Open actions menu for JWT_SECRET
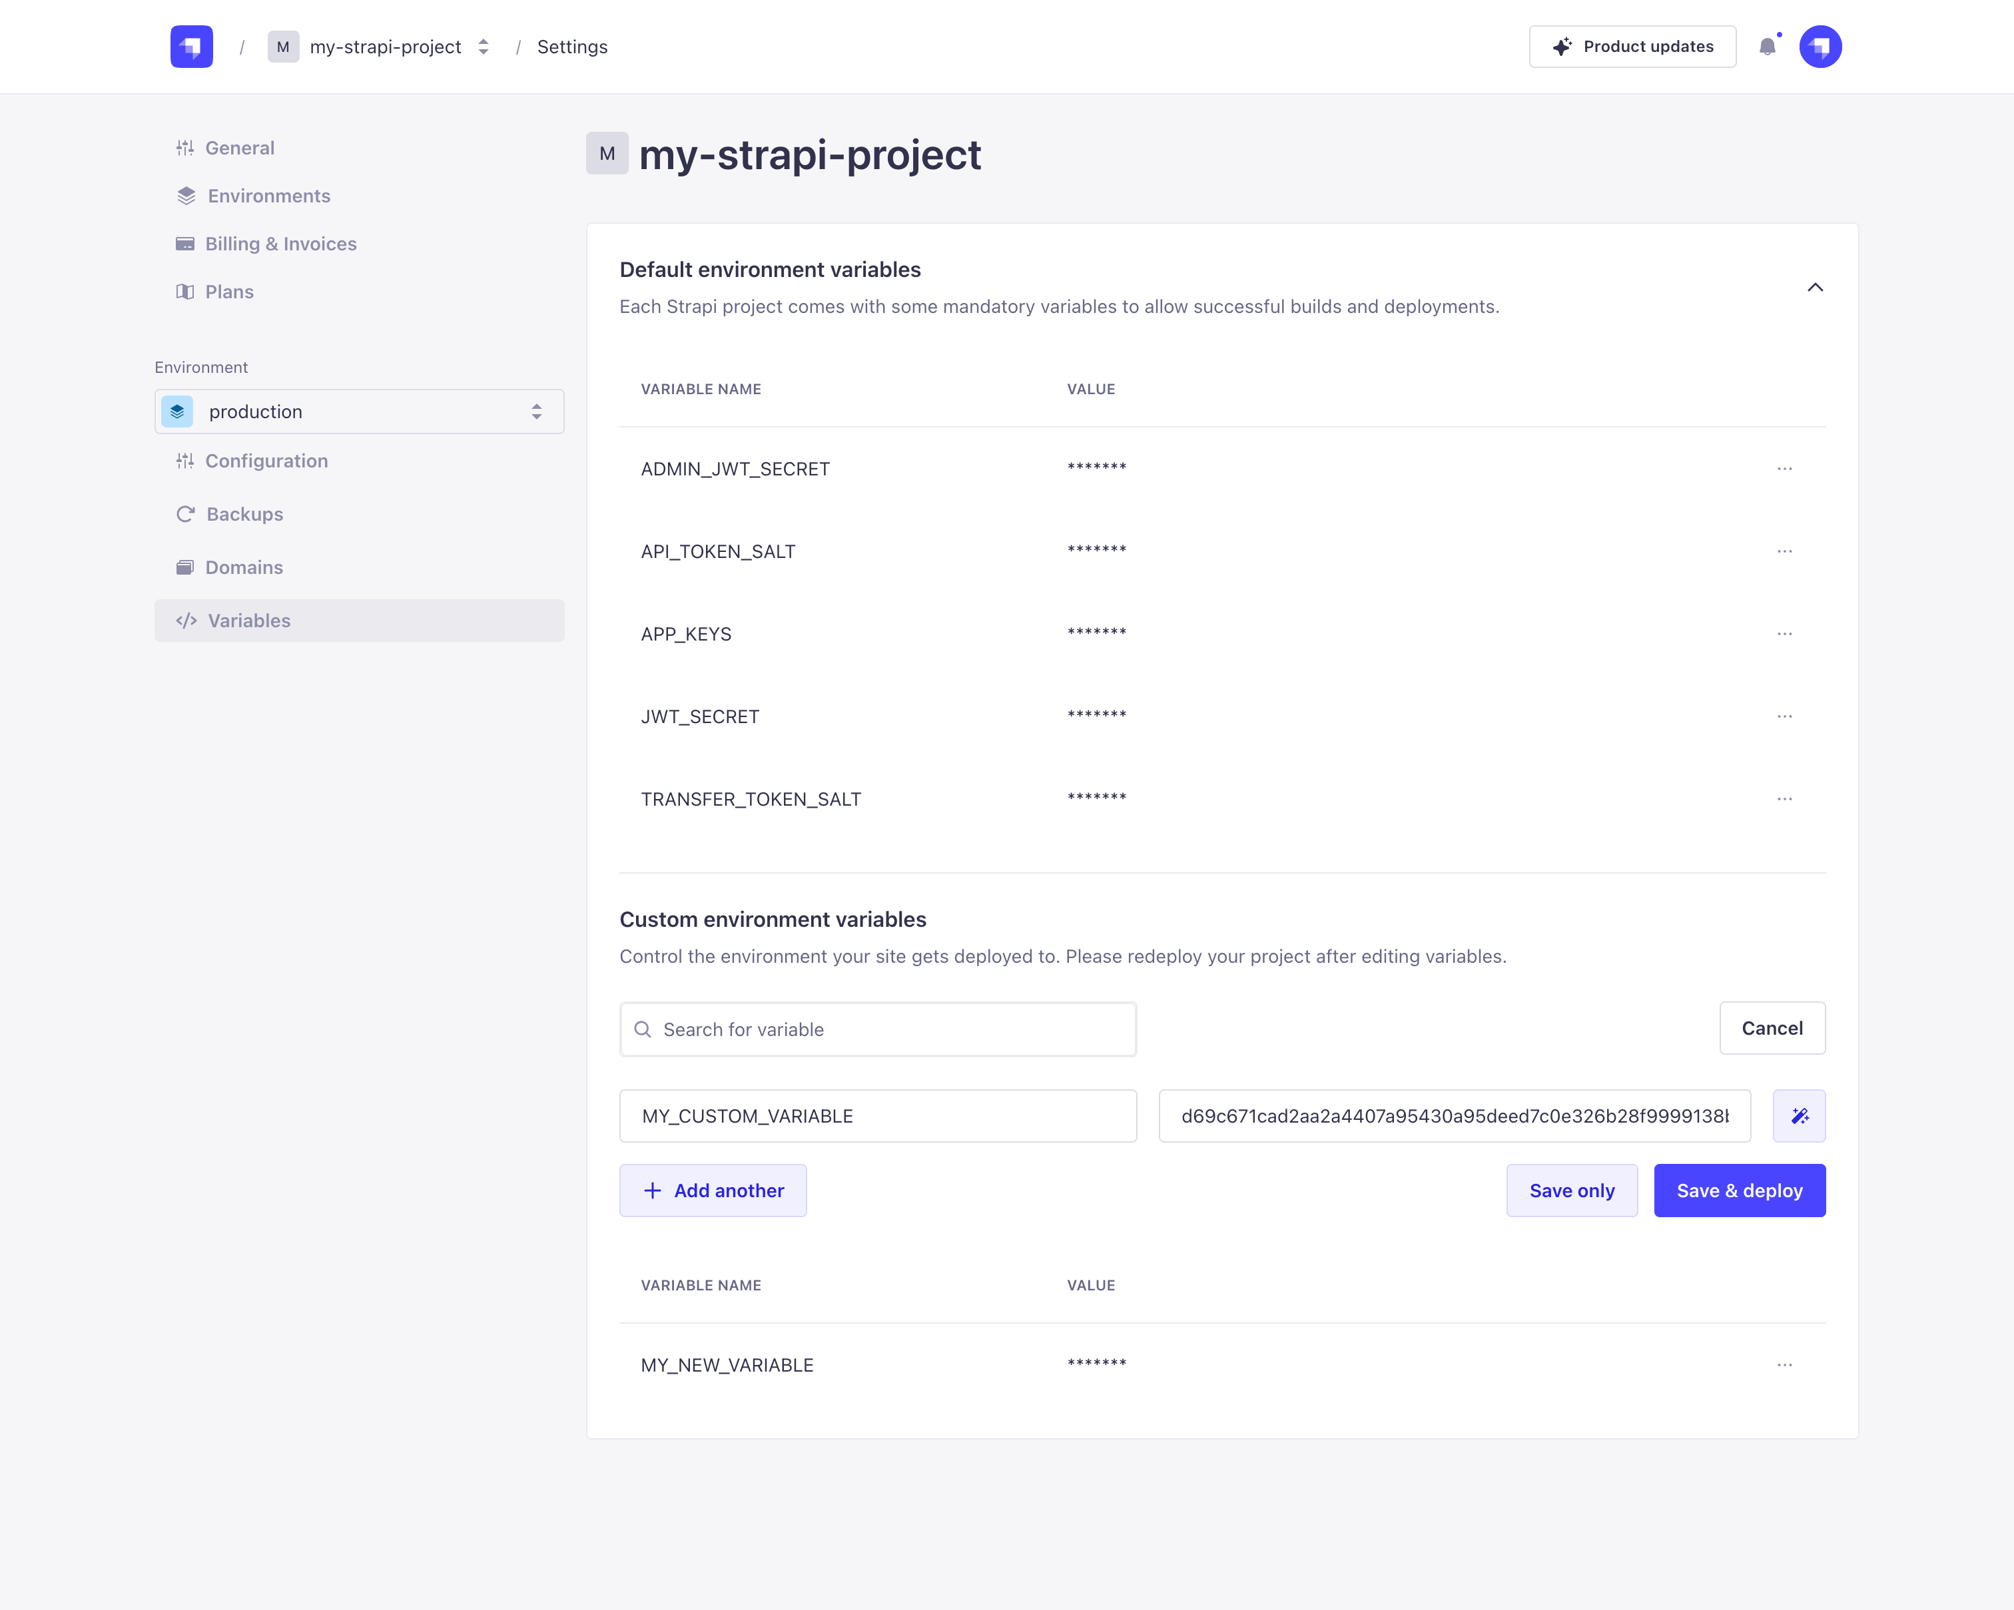The width and height of the screenshot is (2014, 1610). pos(1784,716)
